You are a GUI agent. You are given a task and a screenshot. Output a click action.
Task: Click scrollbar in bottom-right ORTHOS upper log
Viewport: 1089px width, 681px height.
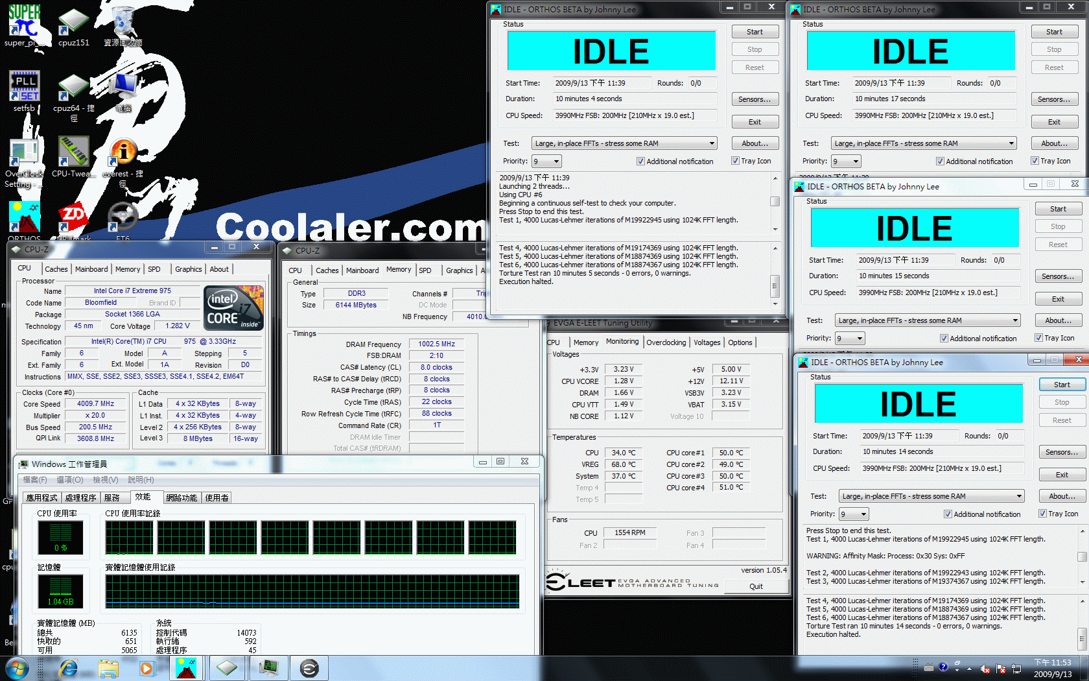[x=1082, y=556]
